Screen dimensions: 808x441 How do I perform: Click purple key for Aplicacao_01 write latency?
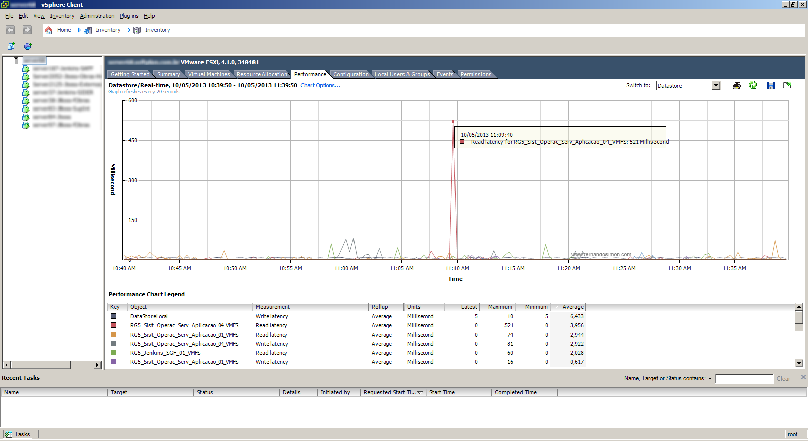(x=113, y=362)
